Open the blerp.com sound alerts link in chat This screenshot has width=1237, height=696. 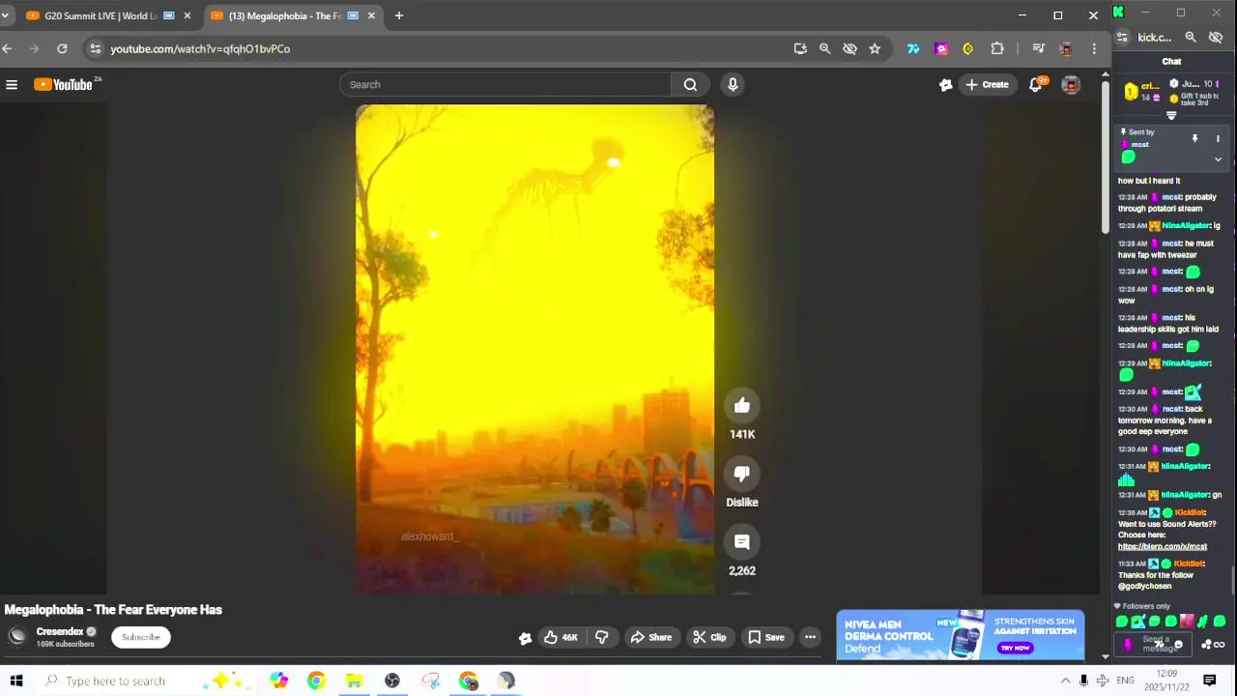point(1163,547)
